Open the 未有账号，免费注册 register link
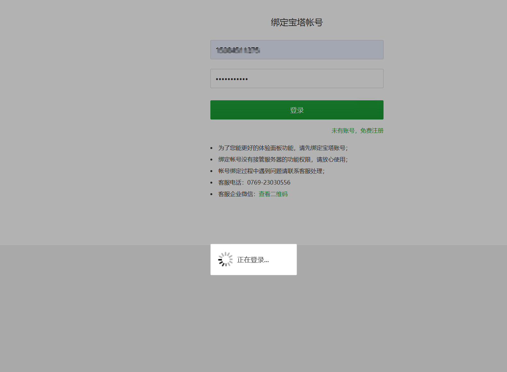The image size is (507, 372). tap(357, 131)
